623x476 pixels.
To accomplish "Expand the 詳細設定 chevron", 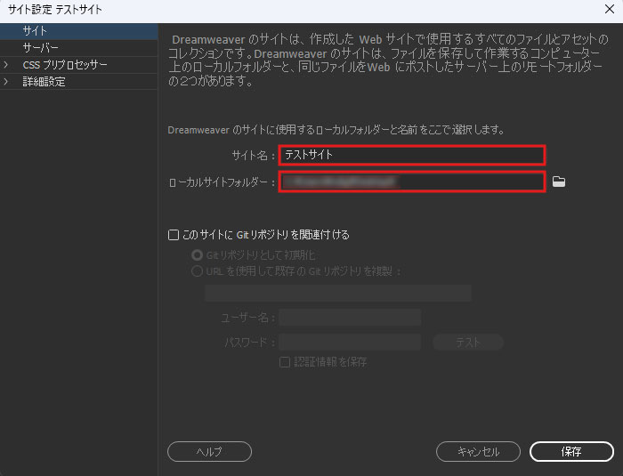I will click(x=5, y=82).
